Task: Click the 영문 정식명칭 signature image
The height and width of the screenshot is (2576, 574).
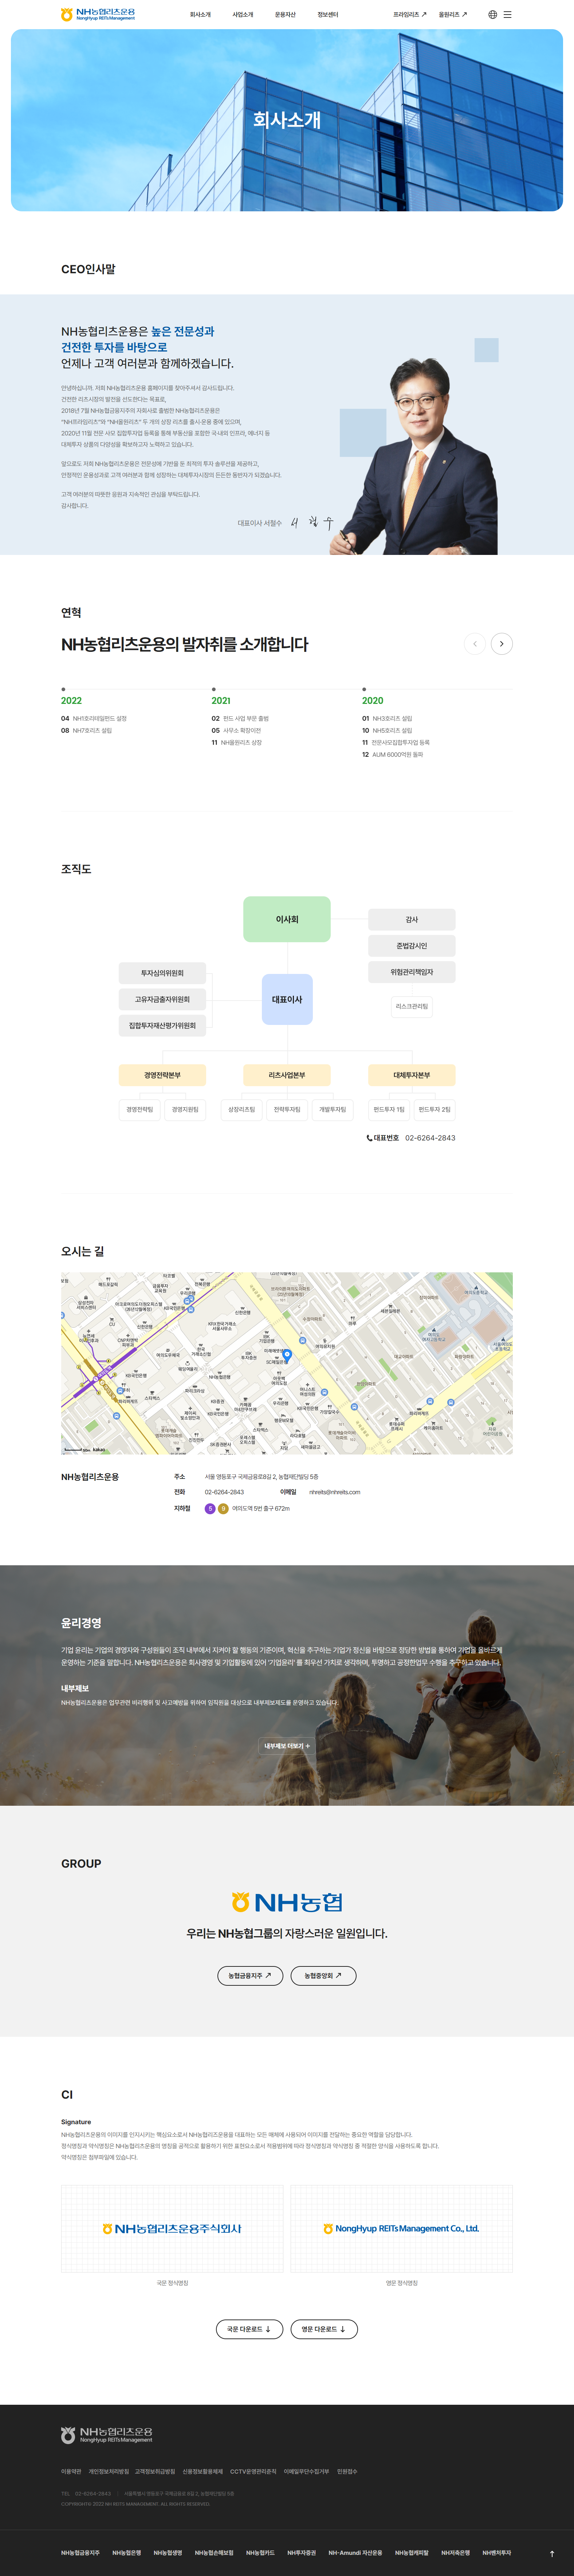Action: coord(402,2229)
